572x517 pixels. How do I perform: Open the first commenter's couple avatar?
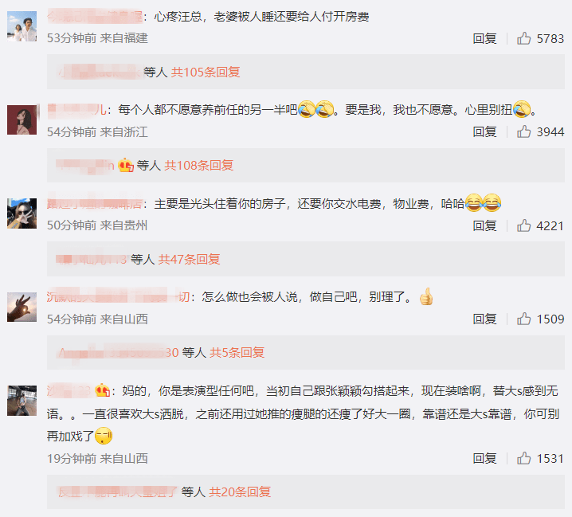[22, 26]
